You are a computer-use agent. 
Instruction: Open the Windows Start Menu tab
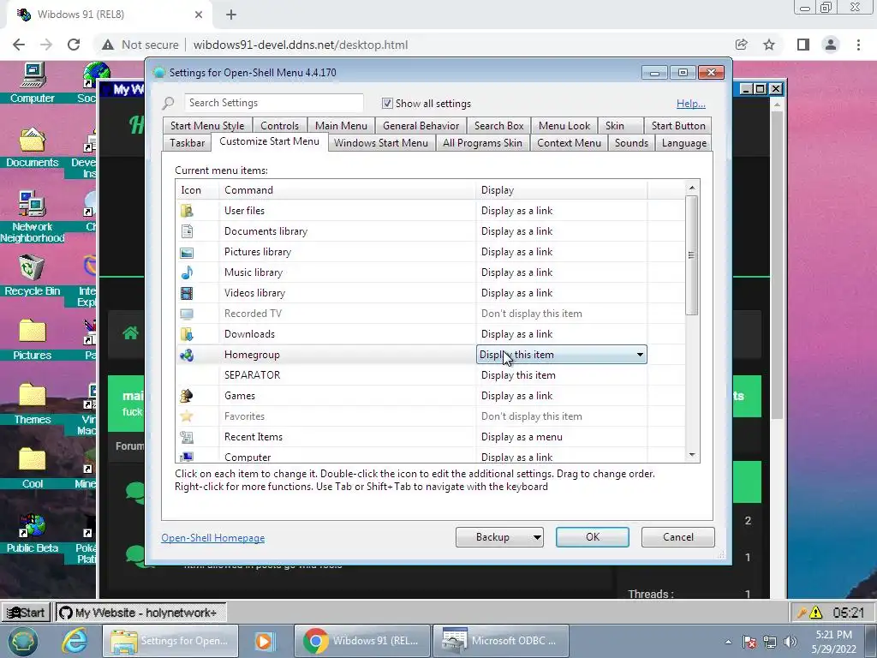[381, 143]
